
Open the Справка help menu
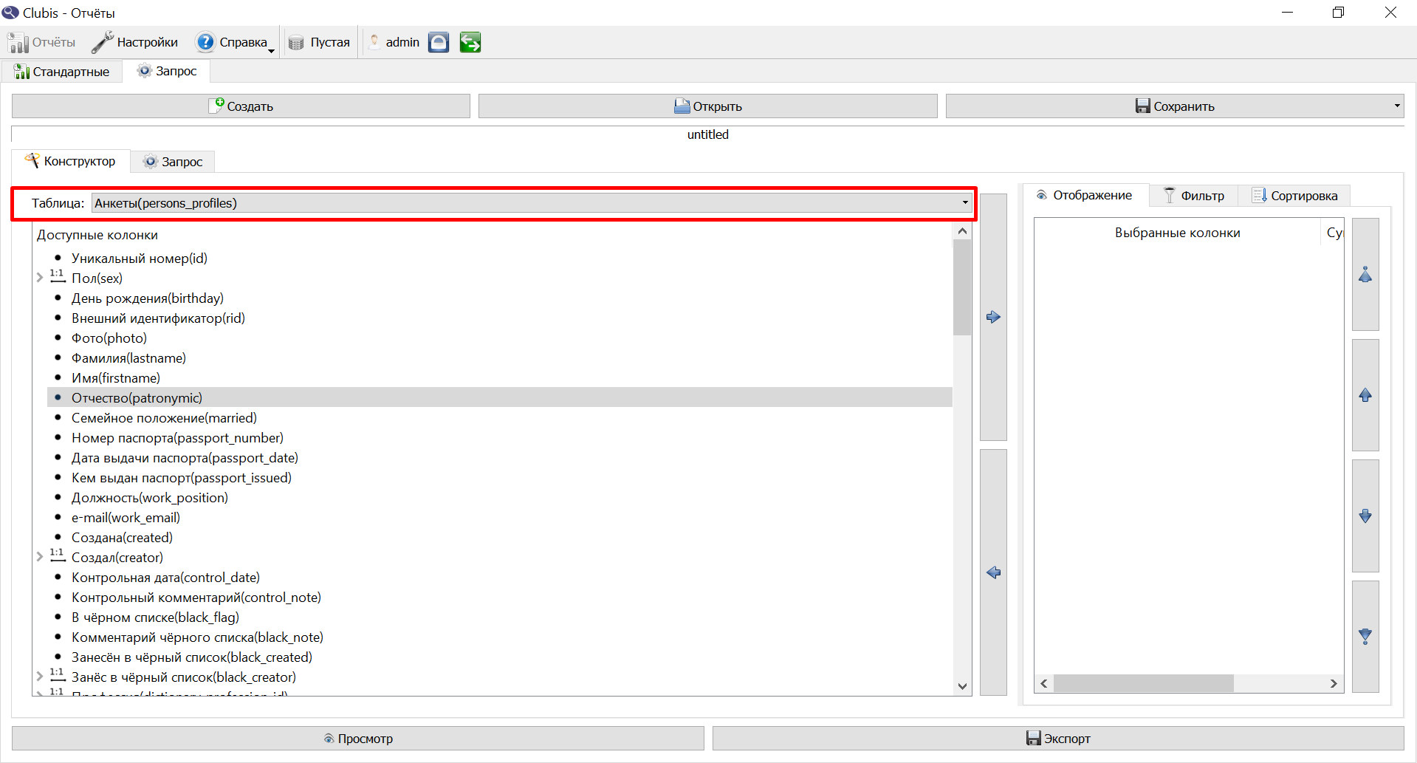point(235,42)
